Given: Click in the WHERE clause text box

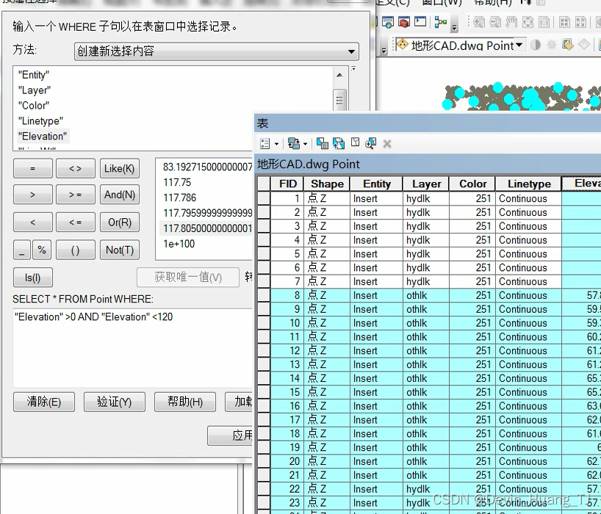Looking at the screenshot, I should 134,348.
